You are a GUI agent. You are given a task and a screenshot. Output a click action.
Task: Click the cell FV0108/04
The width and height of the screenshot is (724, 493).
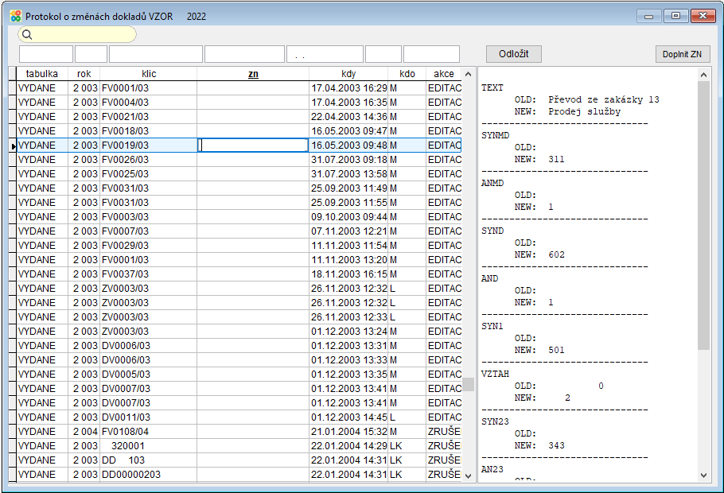pyautogui.click(x=148, y=432)
